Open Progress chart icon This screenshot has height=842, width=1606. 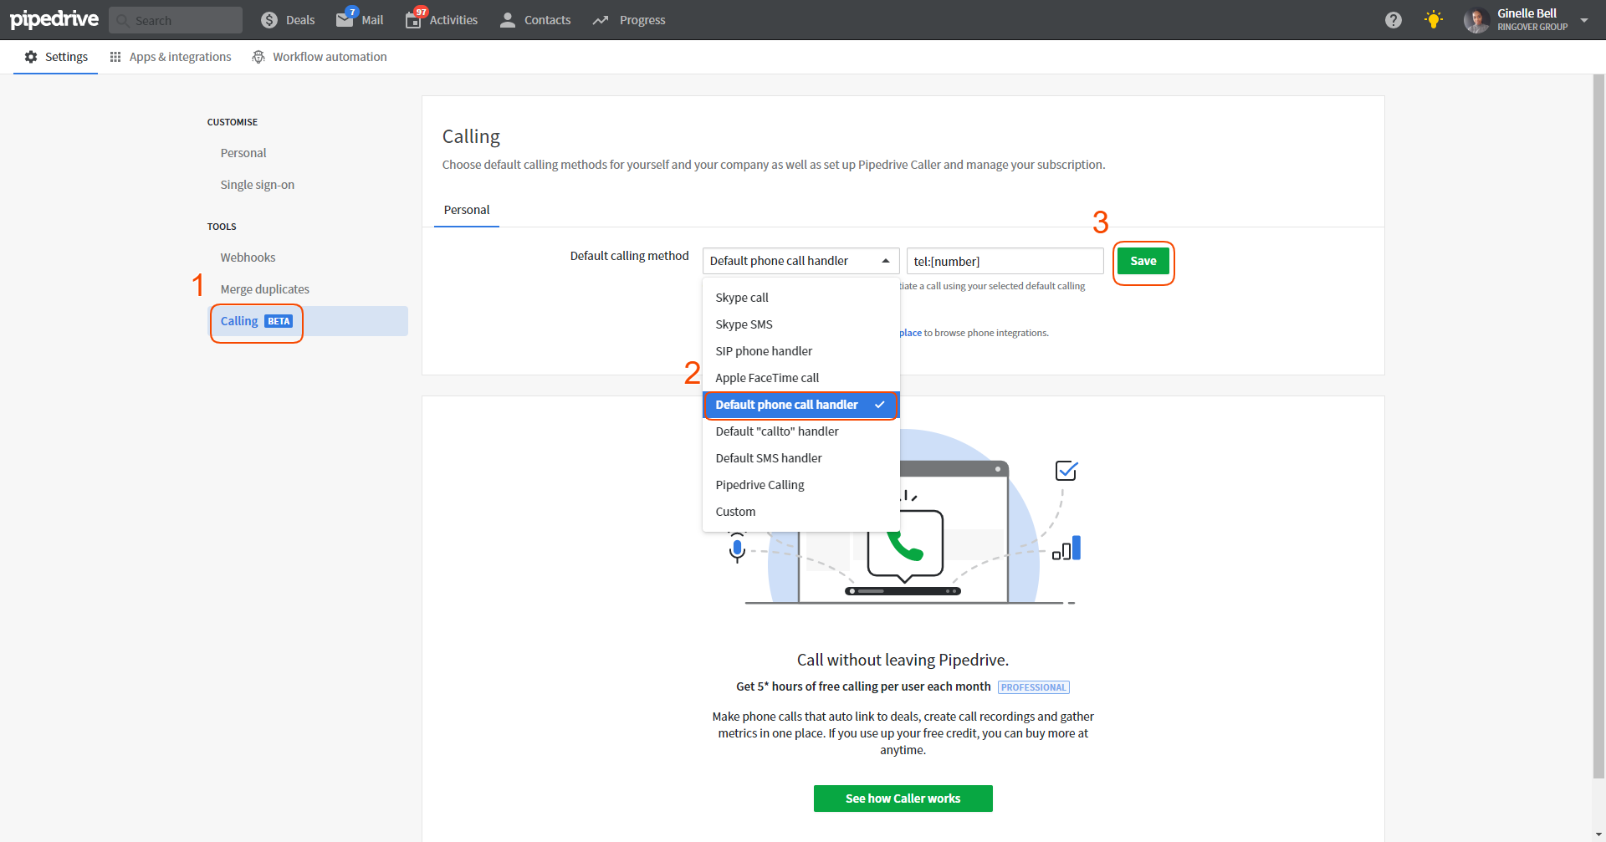pos(601,20)
